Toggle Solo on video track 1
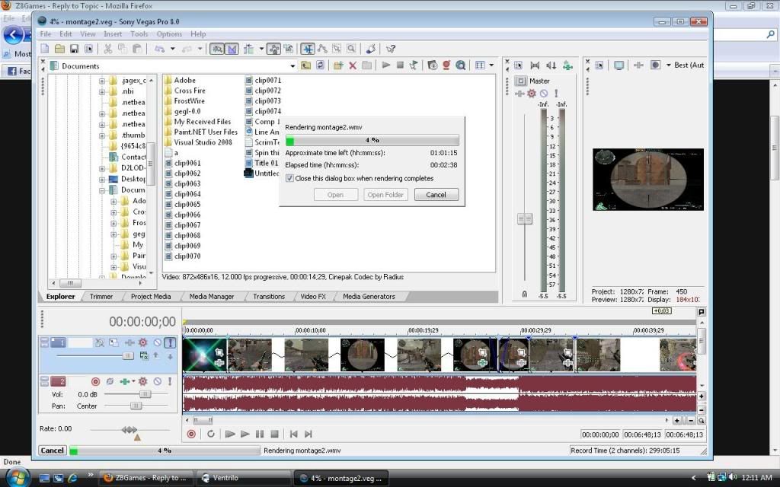 point(170,343)
